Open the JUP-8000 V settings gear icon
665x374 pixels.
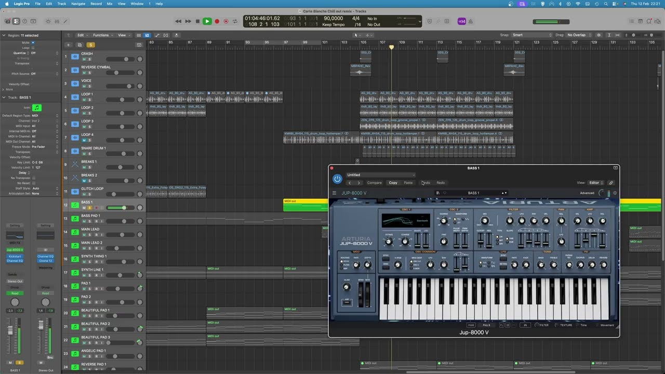tap(615, 193)
